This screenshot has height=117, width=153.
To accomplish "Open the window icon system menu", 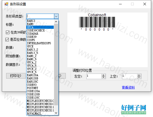I will pyautogui.click(x=6, y=4).
